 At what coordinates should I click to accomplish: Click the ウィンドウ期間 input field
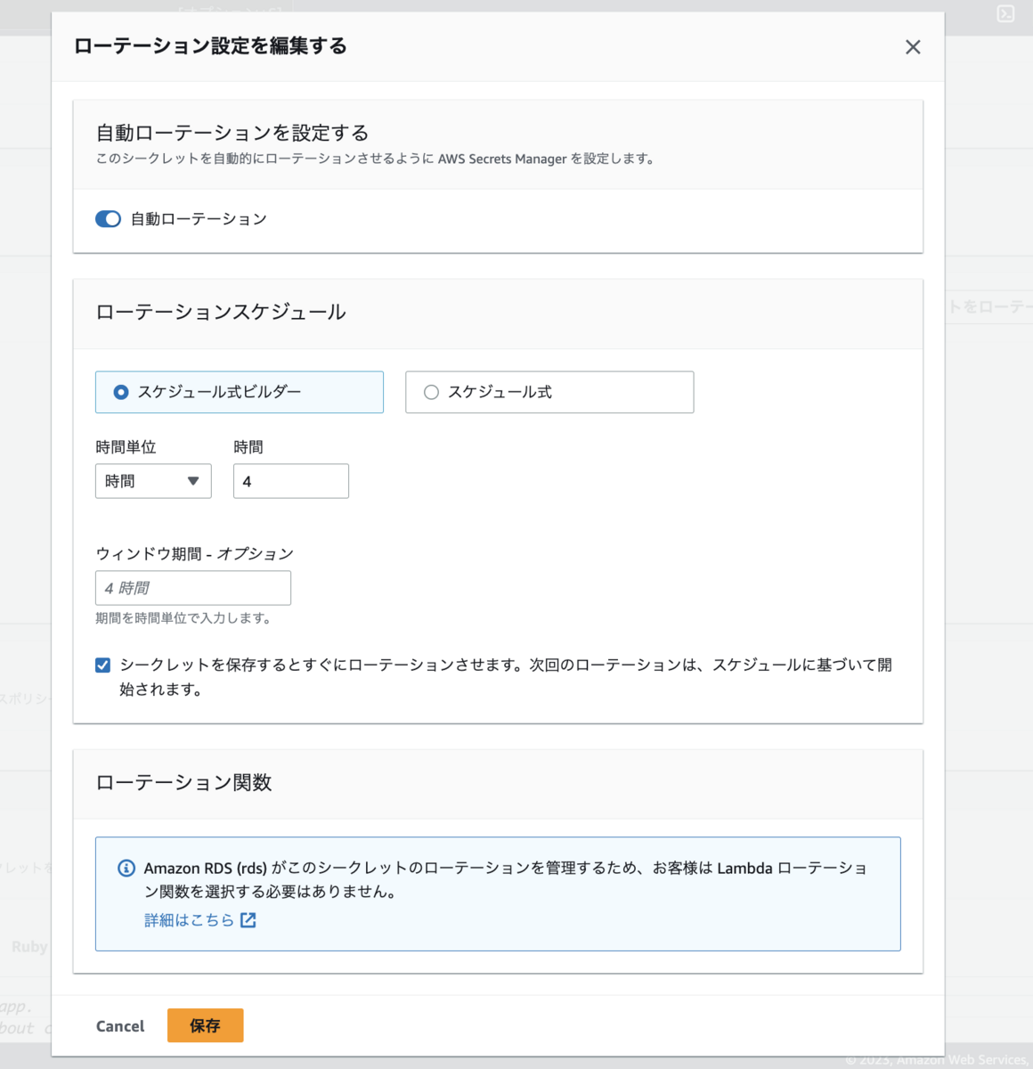click(193, 588)
